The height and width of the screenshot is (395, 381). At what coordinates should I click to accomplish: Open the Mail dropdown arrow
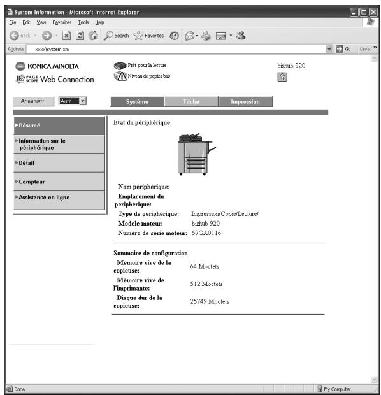pyautogui.click(x=196, y=36)
